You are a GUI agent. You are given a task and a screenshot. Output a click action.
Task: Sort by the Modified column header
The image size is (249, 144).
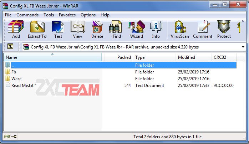click(x=194, y=57)
